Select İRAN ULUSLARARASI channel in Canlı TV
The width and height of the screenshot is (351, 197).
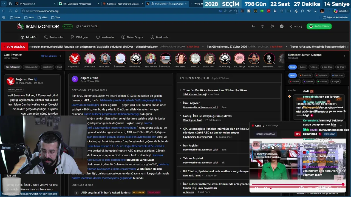click(x=265, y=134)
